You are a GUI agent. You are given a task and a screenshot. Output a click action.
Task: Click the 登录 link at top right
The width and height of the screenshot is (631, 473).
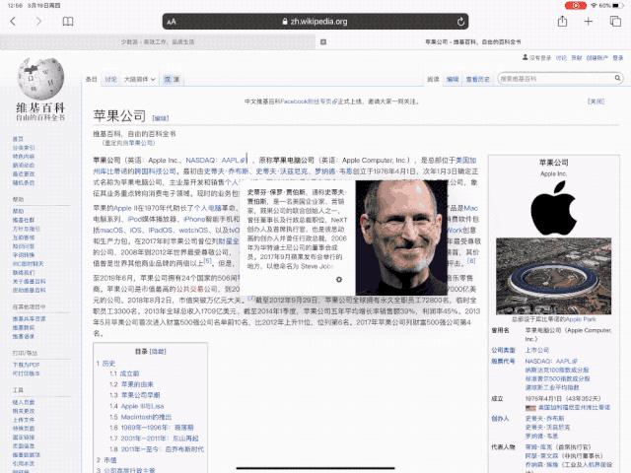coord(618,58)
